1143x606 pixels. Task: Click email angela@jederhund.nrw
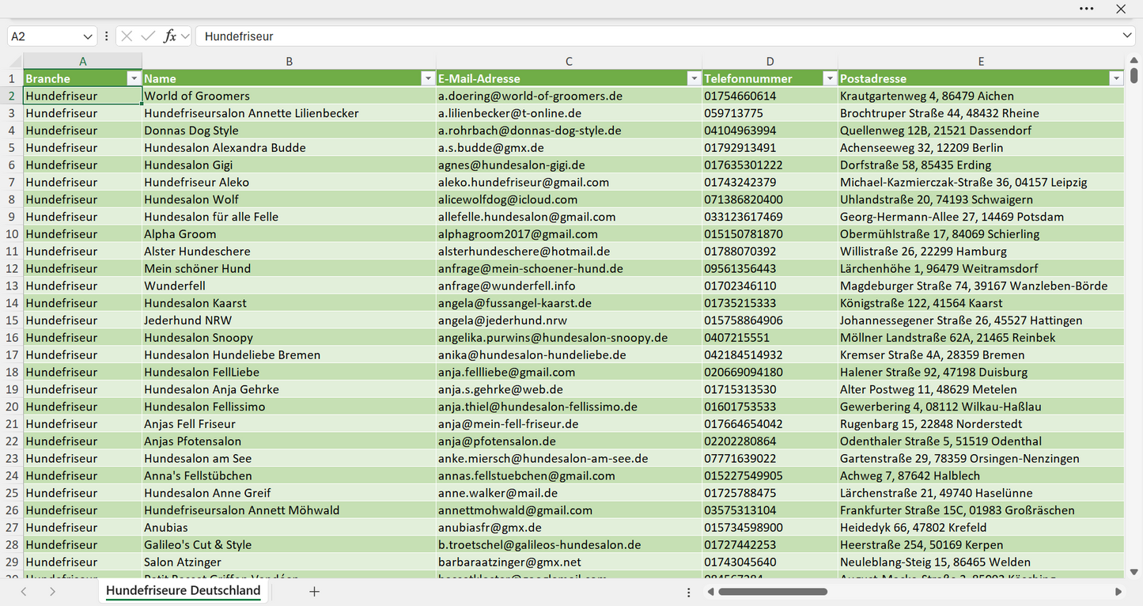coord(570,320)
